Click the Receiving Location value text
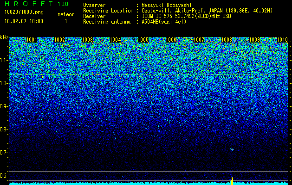Screen dimensions: 292x185 [207, 11]
